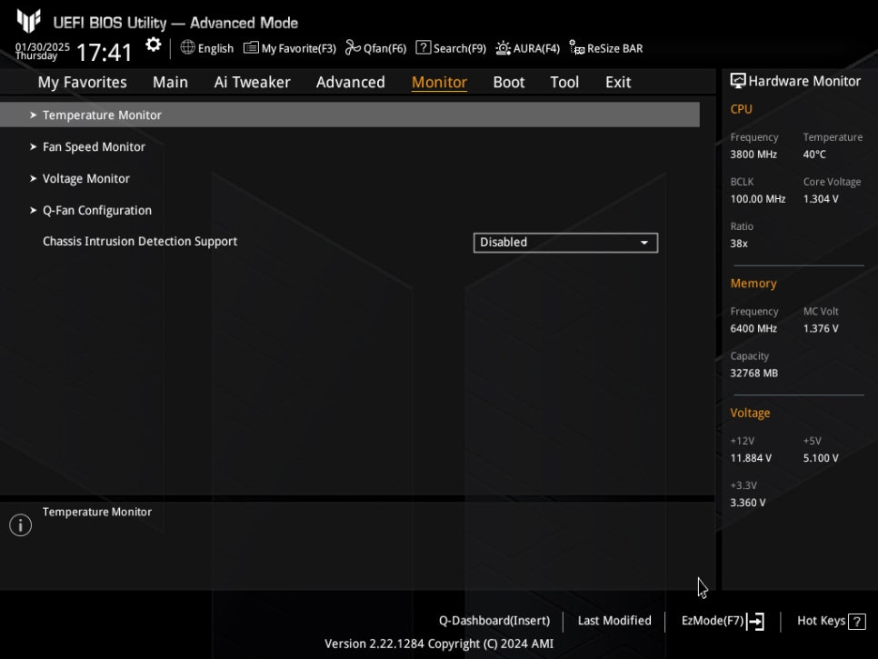Image resolution: width=878 pixels, height=659 pixels.
Task: Click the Qfan(F6) label
Action: click(x=384, y=49)
